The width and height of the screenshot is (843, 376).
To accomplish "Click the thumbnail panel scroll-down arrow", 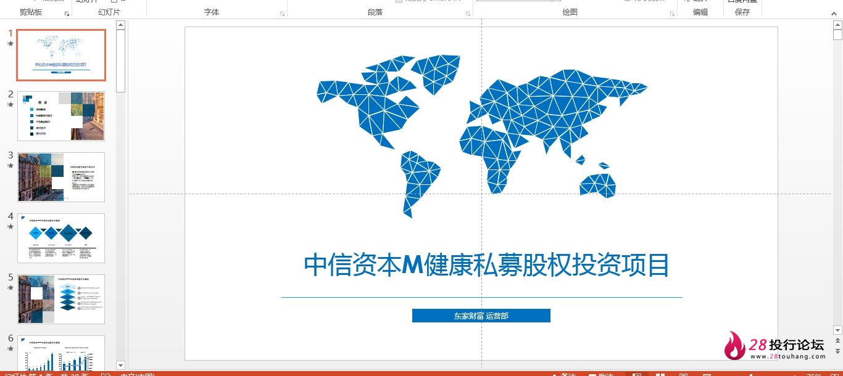I will pyautogui.click(x=120, y=366).
